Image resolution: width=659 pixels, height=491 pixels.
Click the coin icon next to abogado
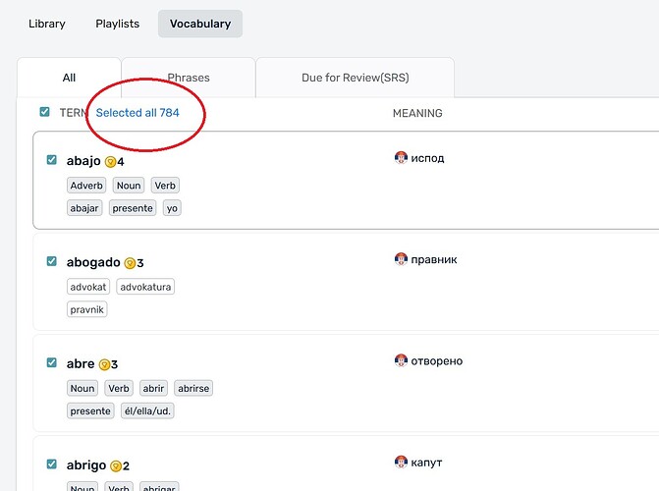(130, 263)
